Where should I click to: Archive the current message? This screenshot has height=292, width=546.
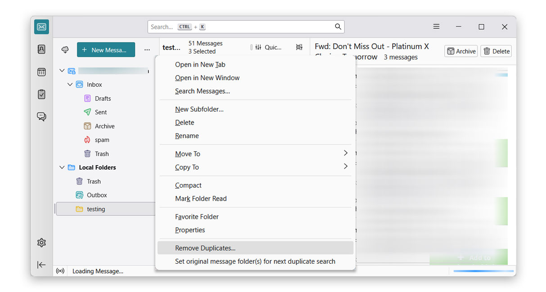click(461, 51)
